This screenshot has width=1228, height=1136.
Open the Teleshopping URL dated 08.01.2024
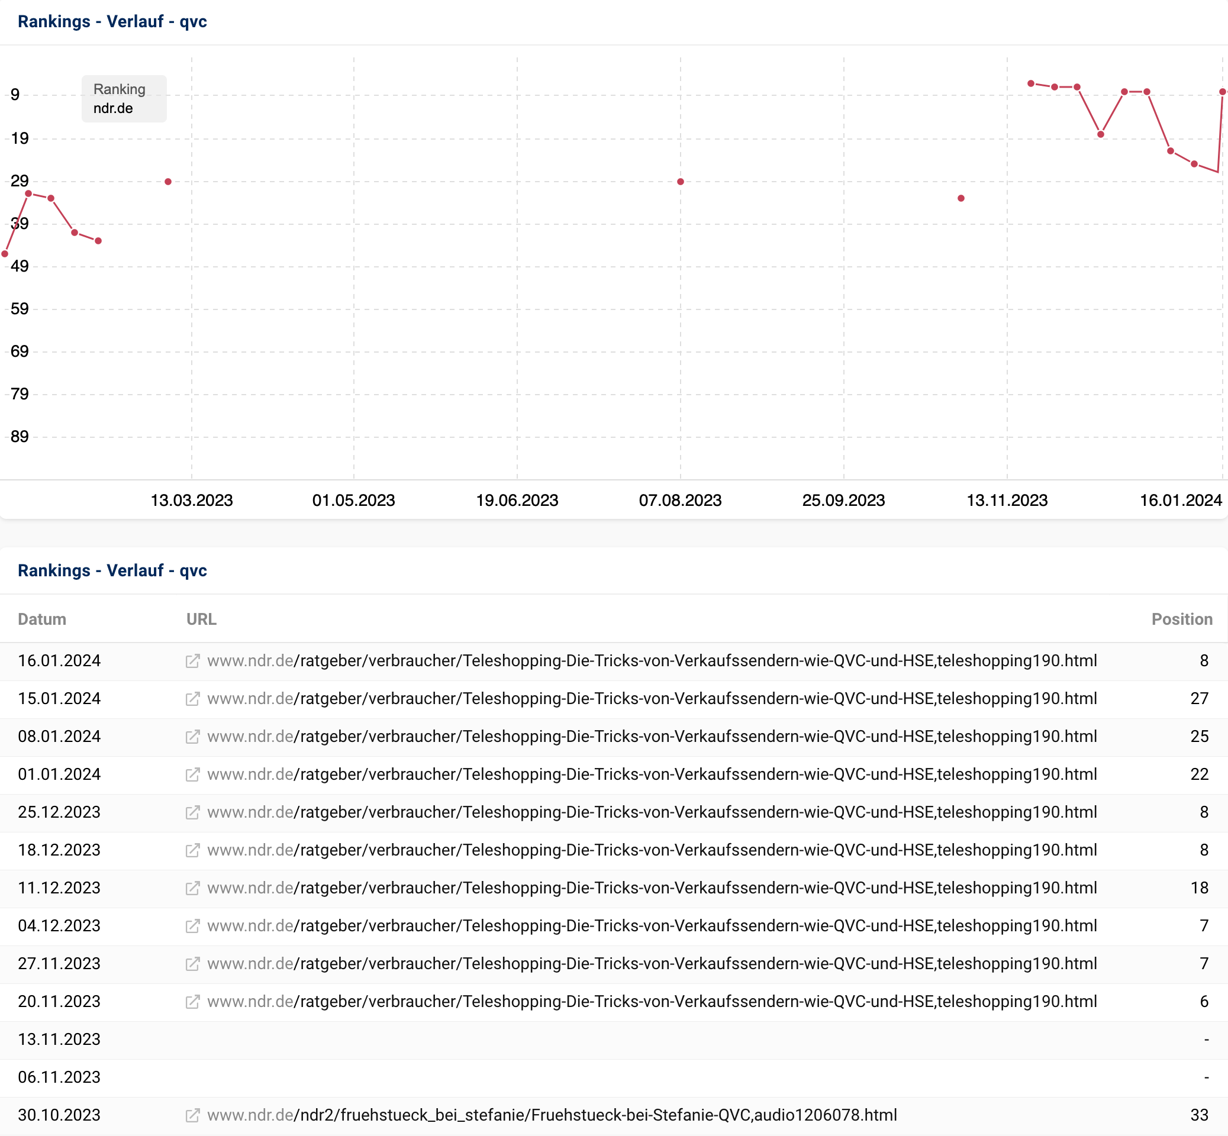tap(652, 737)
